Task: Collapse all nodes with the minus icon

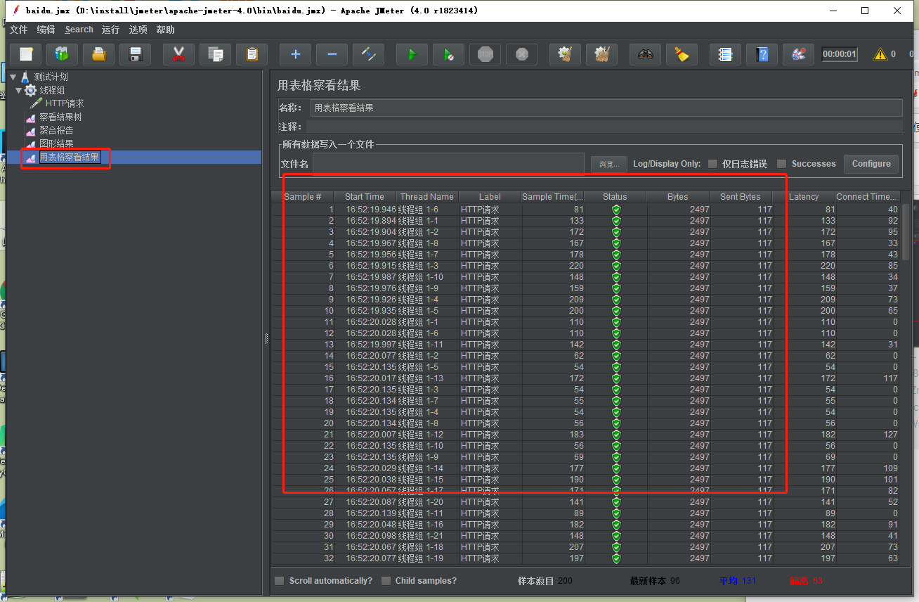Action: point(332,54)
